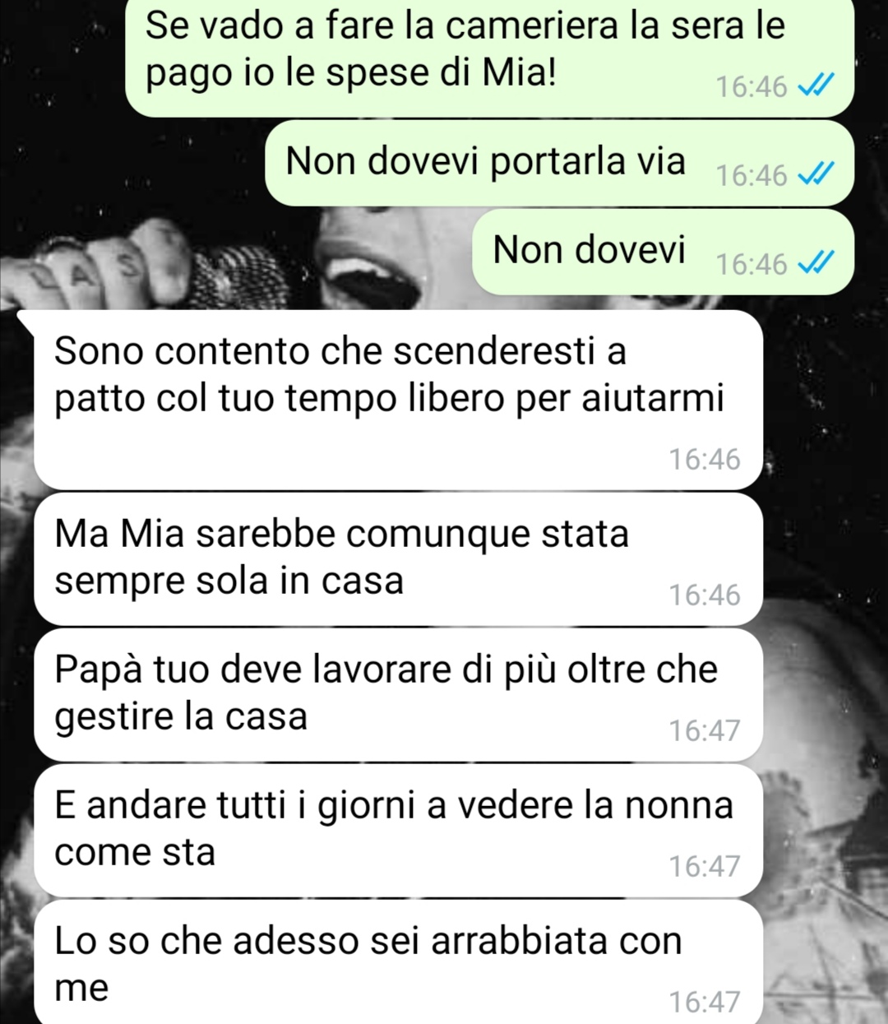The height and width of the screenshot is (1024, 888).
Task: Click the read receipt ticks on the 'Se vado a fare la cameriera' message
Action: tap(816, 86)
